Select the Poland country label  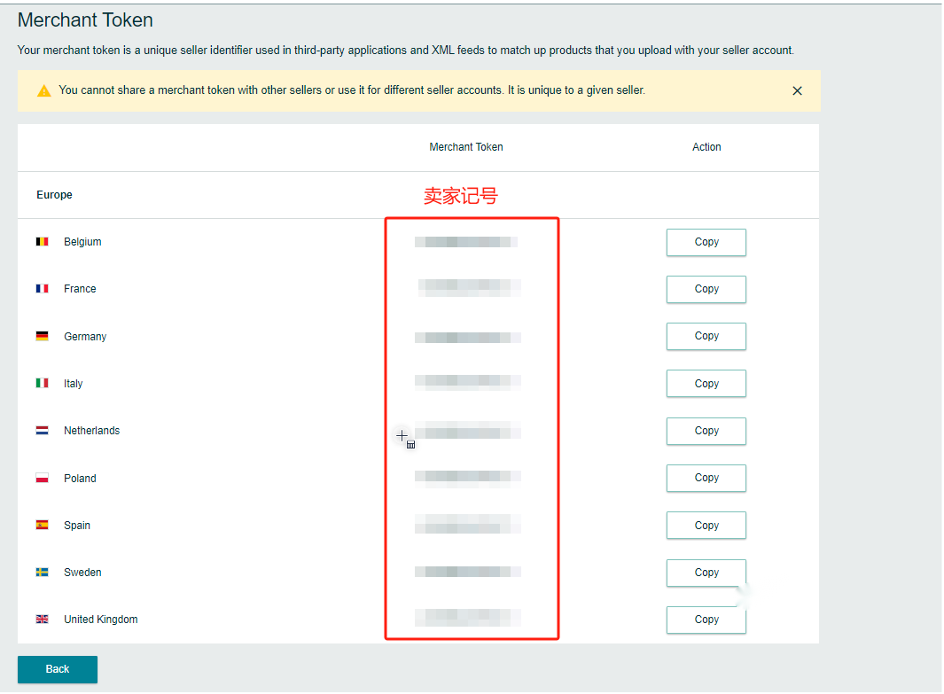[x=80, y=479]
